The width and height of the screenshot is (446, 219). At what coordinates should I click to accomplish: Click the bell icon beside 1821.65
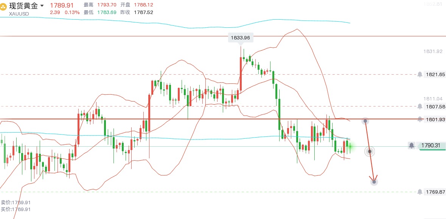pos(420,75)
